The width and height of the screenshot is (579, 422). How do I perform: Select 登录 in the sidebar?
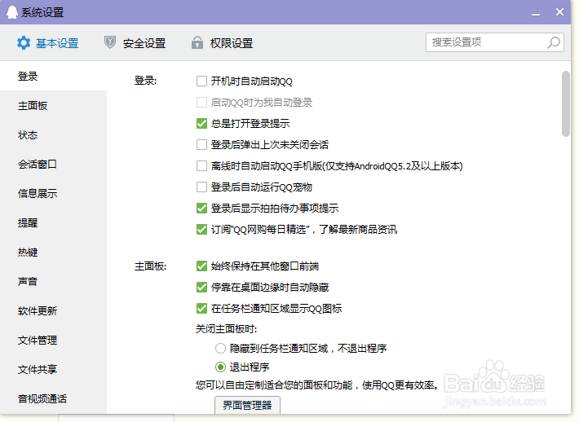[53, 77]
